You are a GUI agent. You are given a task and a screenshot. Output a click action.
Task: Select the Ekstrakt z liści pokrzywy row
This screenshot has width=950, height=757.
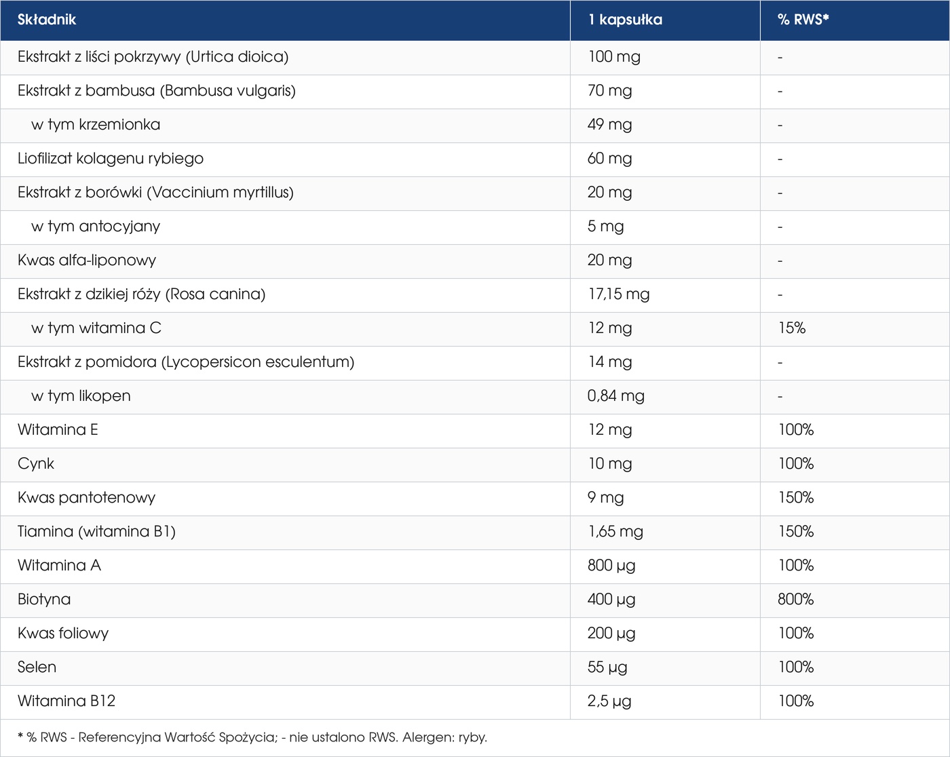[x=475, y=58]
